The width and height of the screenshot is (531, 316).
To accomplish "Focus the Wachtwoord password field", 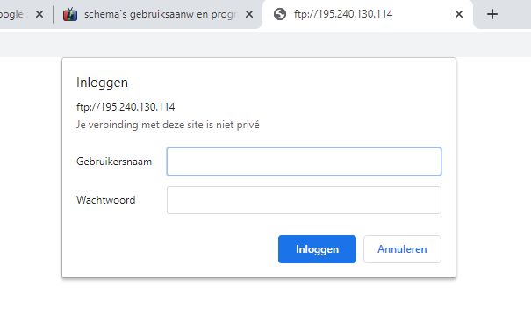I will click(304, 200).
